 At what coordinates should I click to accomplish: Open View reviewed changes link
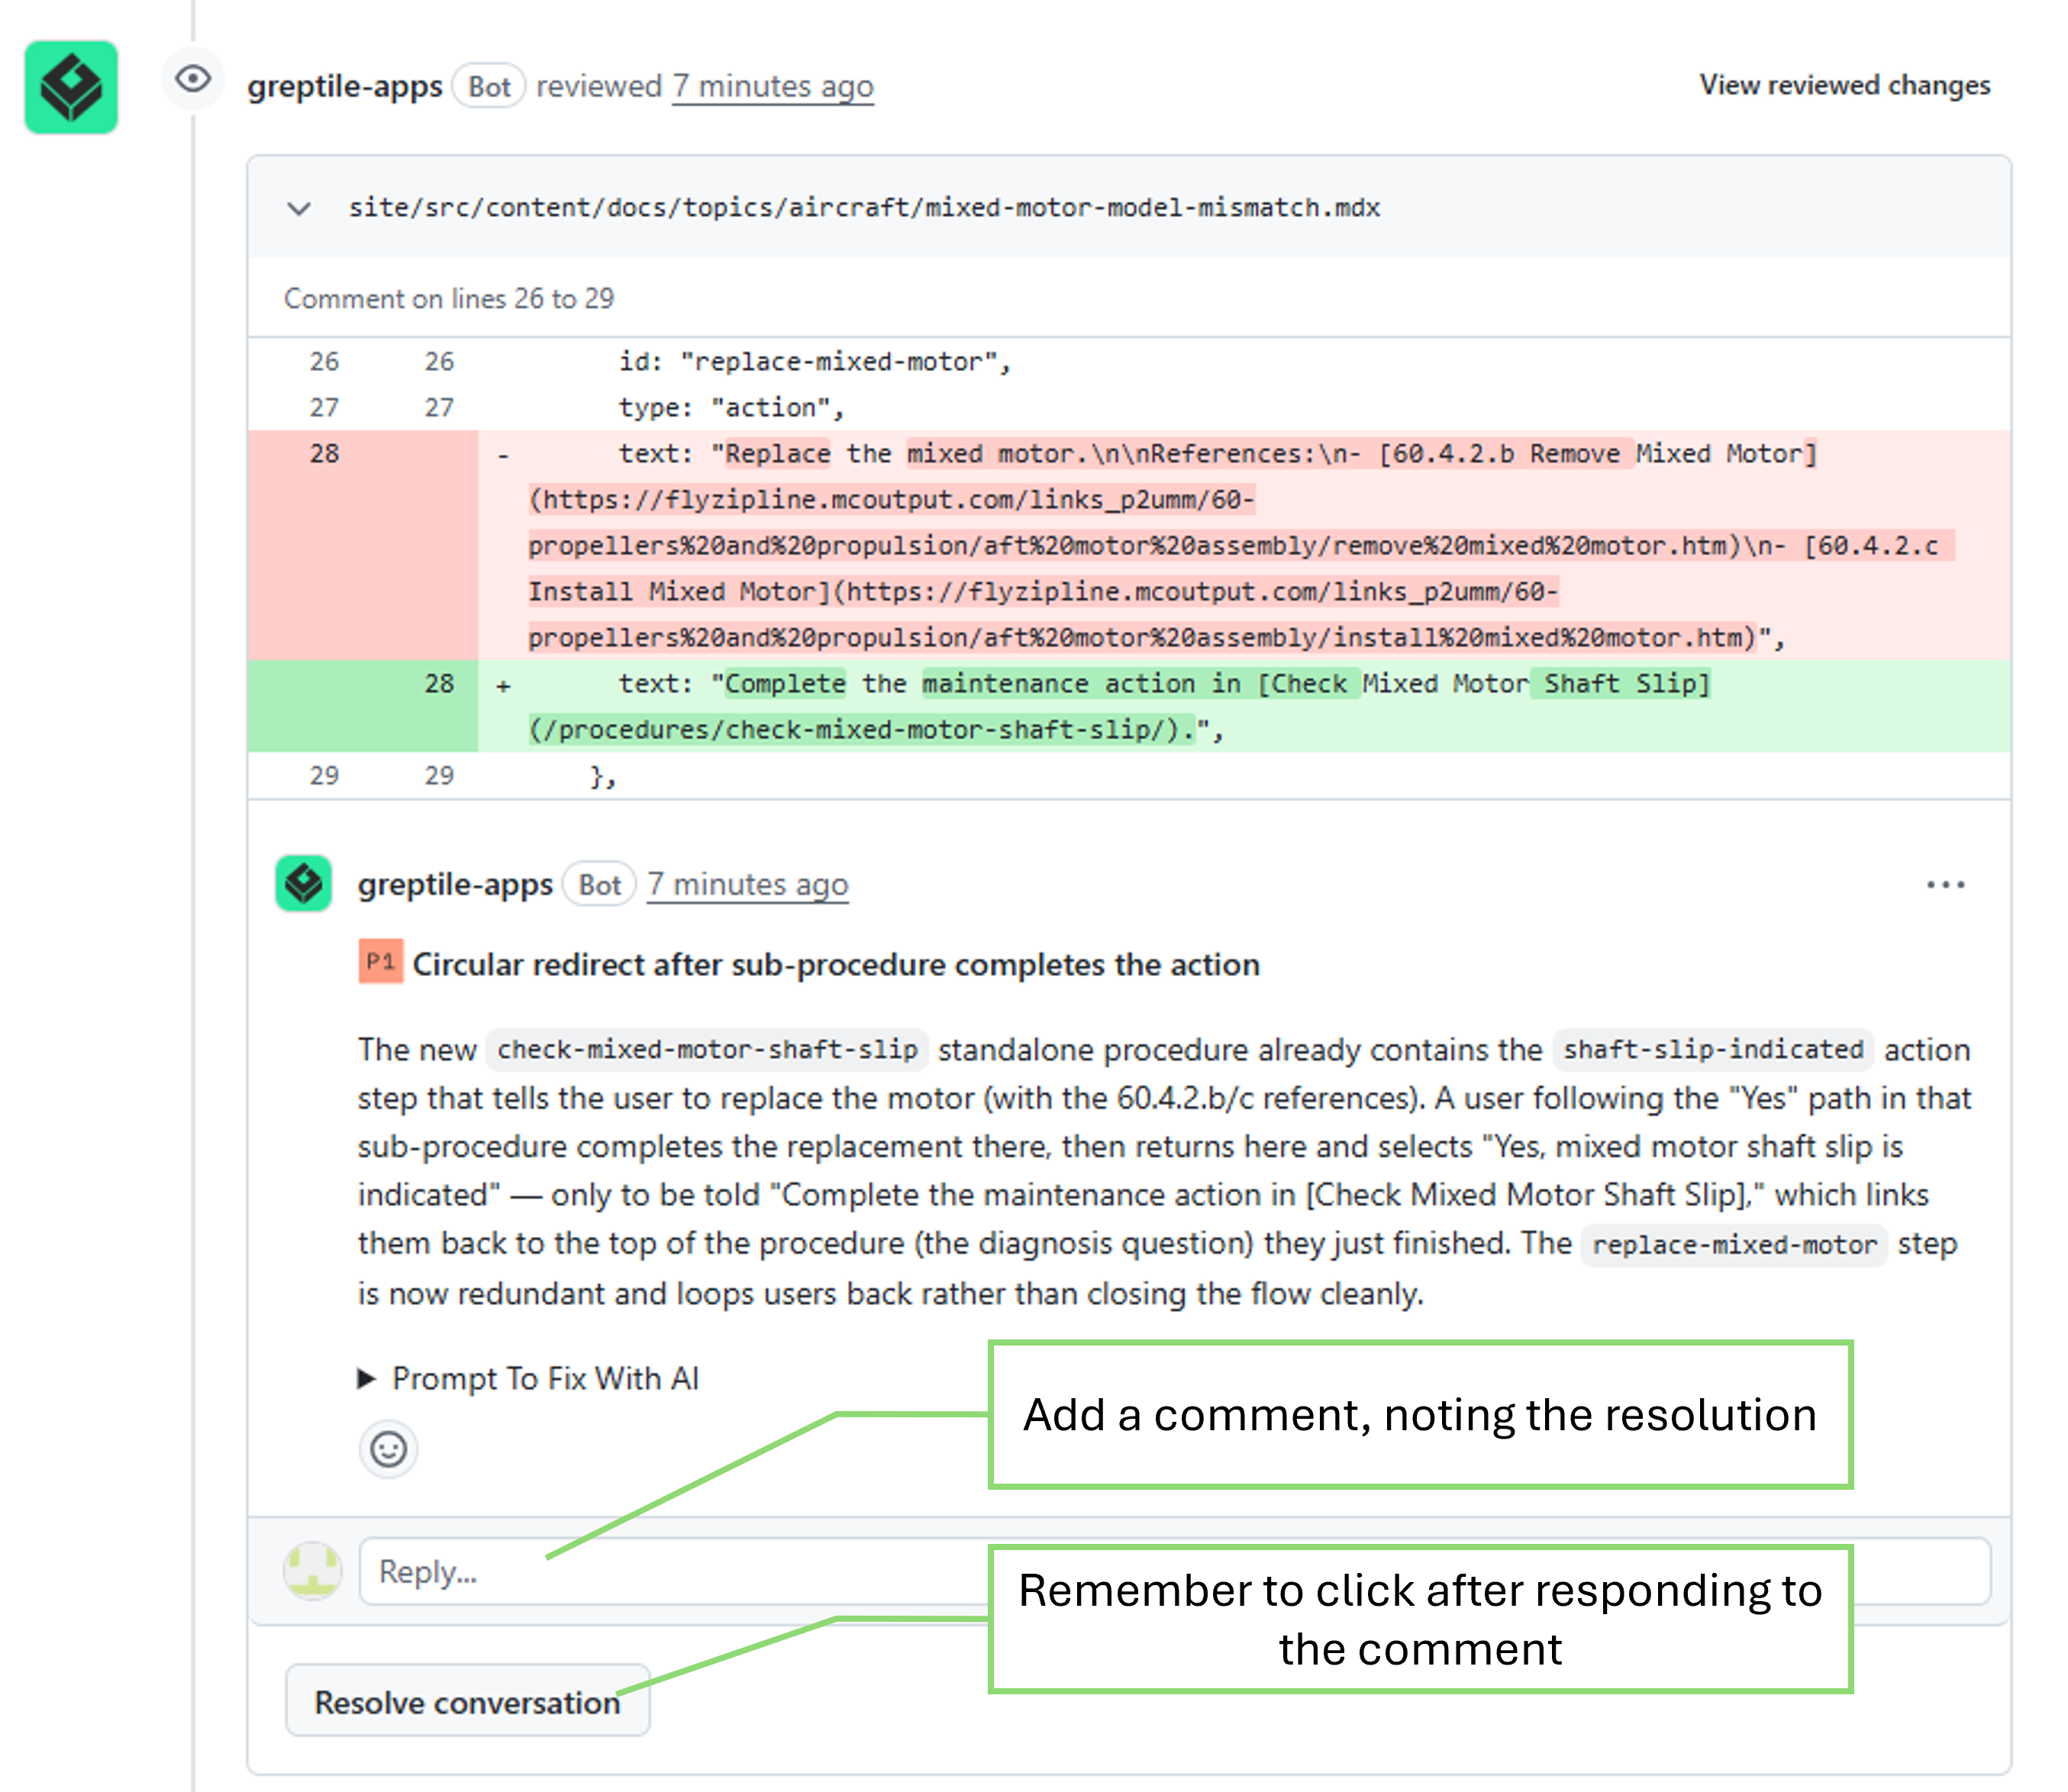click(1844, 86)
